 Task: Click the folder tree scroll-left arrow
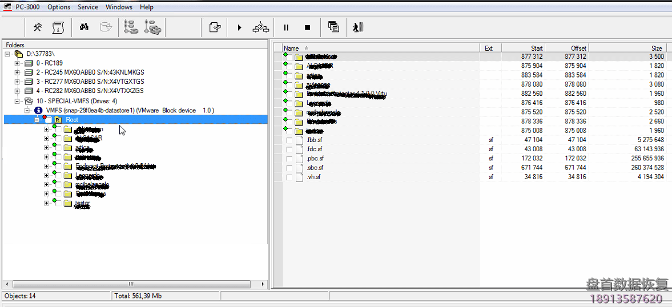point(8,284)
